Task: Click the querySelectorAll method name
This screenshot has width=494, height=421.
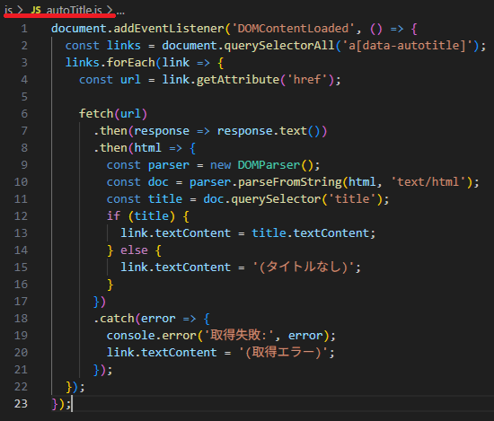Action: click(x=279, y=46)
